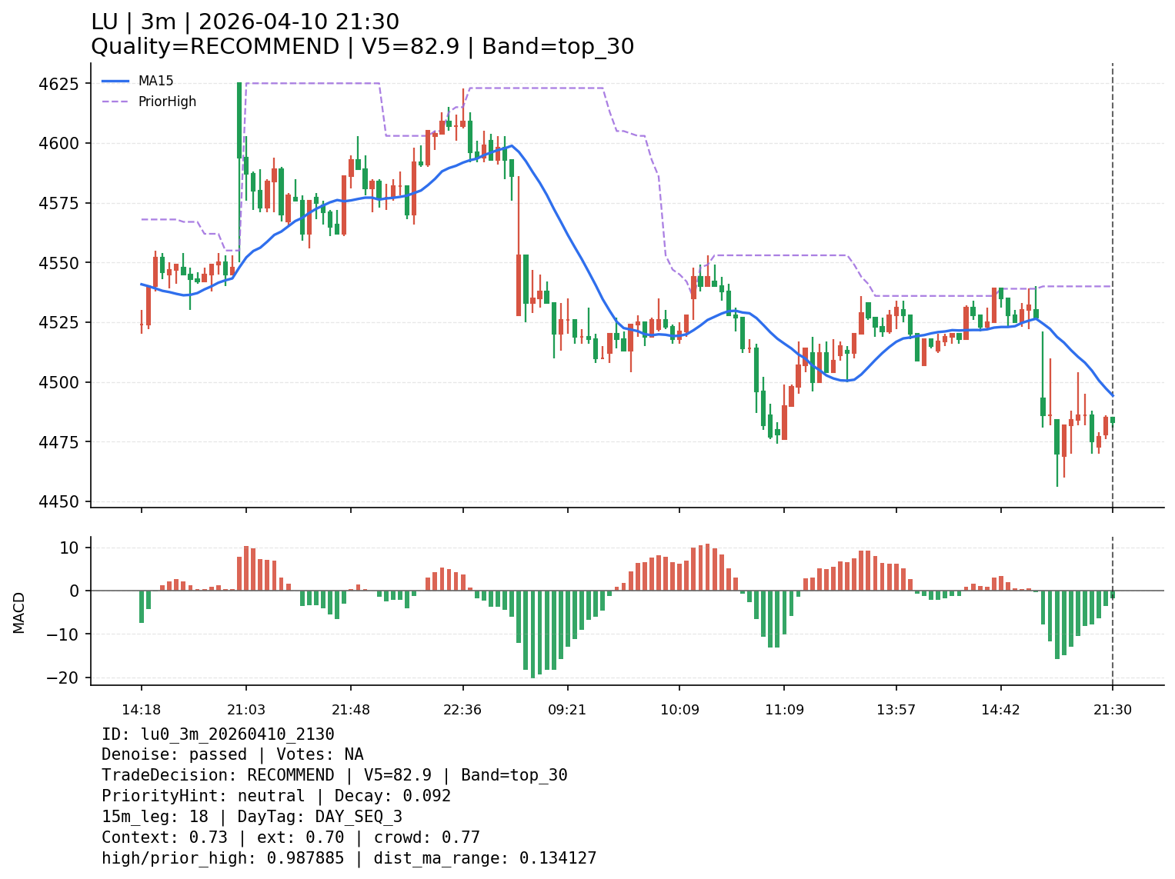Viewport: 1175px width, 879px height.
Task: Select the blue MA15 legend line swatch
Action: [115, 81]
